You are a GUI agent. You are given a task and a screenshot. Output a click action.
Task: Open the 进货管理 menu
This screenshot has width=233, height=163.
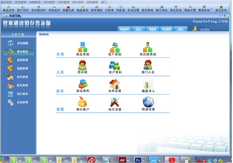point(21,2)
